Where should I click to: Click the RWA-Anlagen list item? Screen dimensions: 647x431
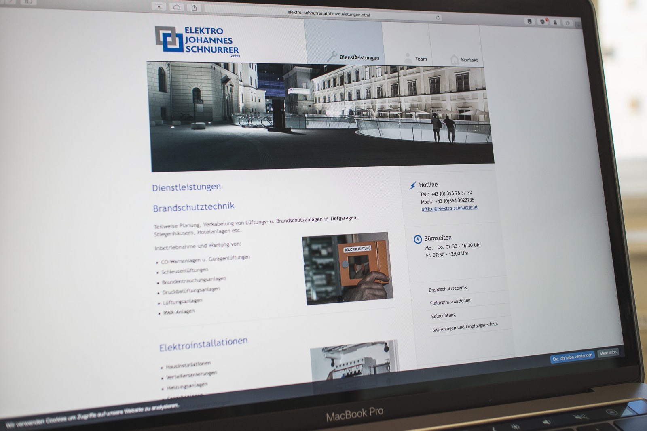[x=179, y=312]
